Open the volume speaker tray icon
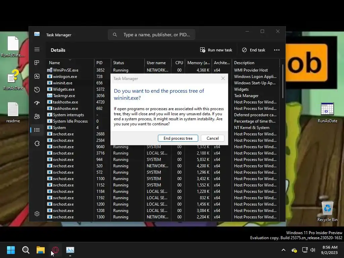This screenshot has width=344, height=258. coord(313,250)
